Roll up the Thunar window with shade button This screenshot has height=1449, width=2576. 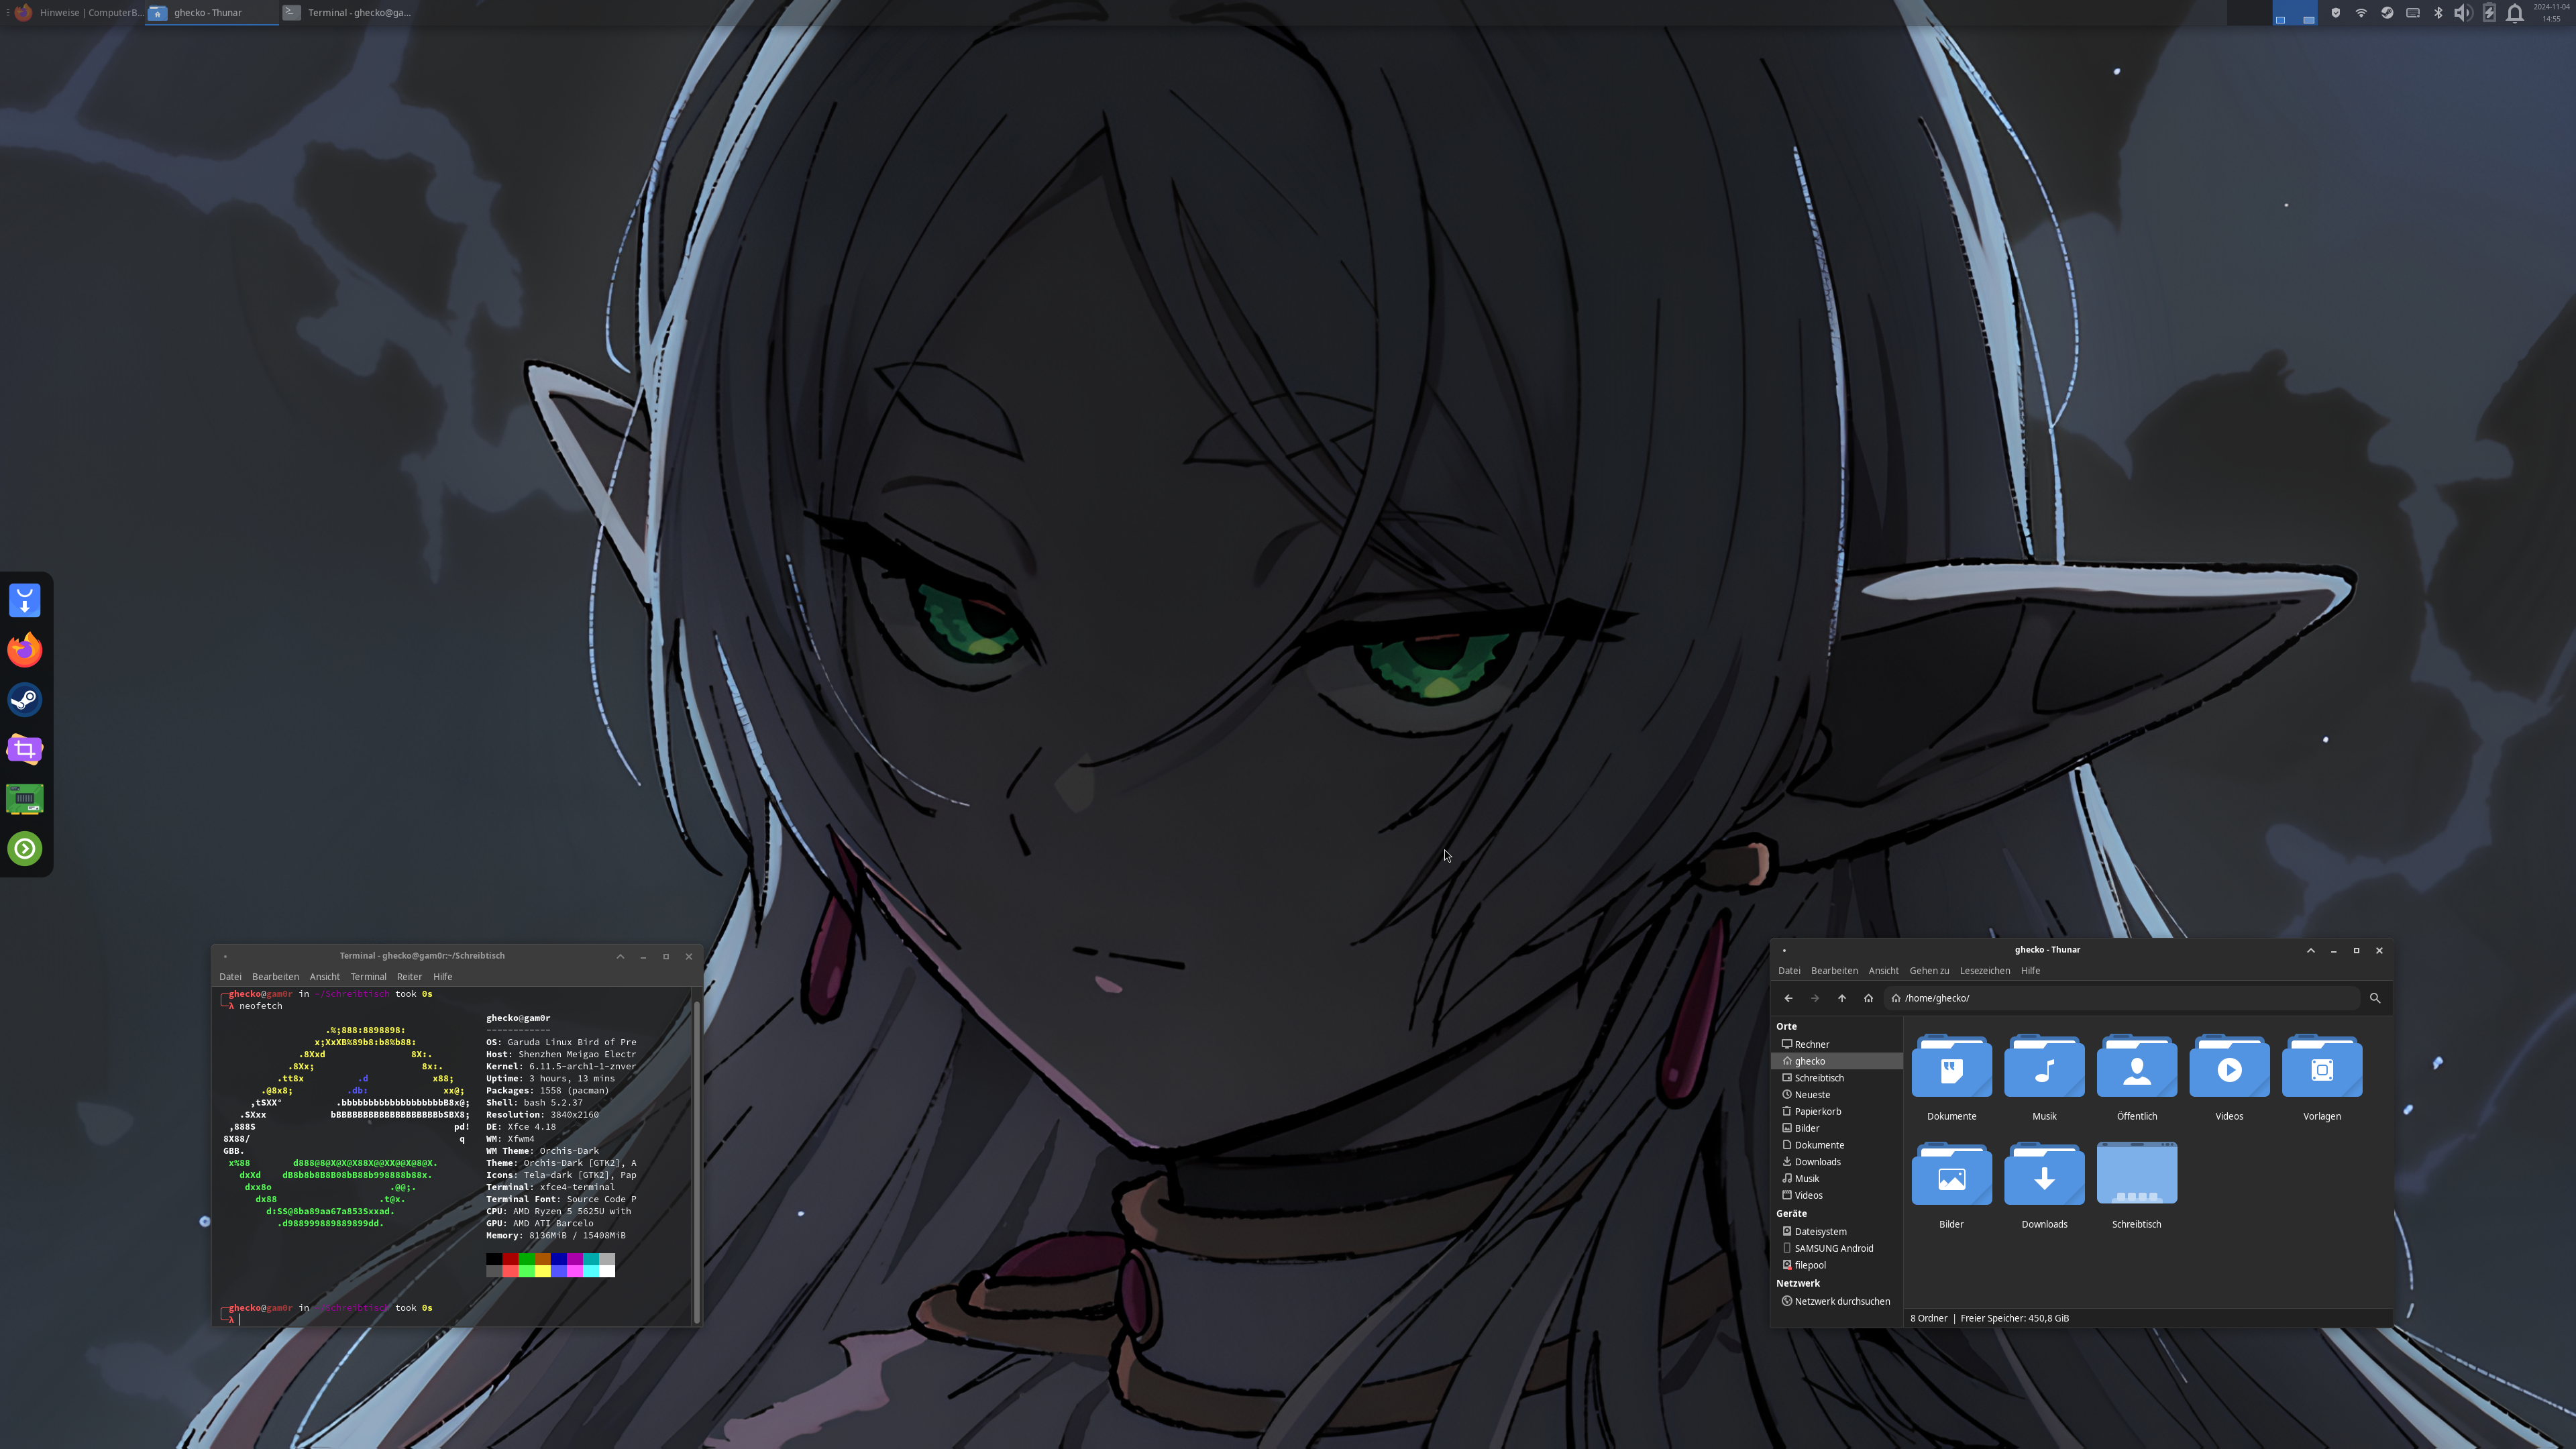[x=2310, y=950]
